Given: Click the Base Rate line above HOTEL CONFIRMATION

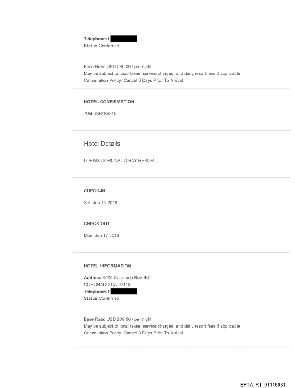Looking at the screenshot, I should 117,67.
